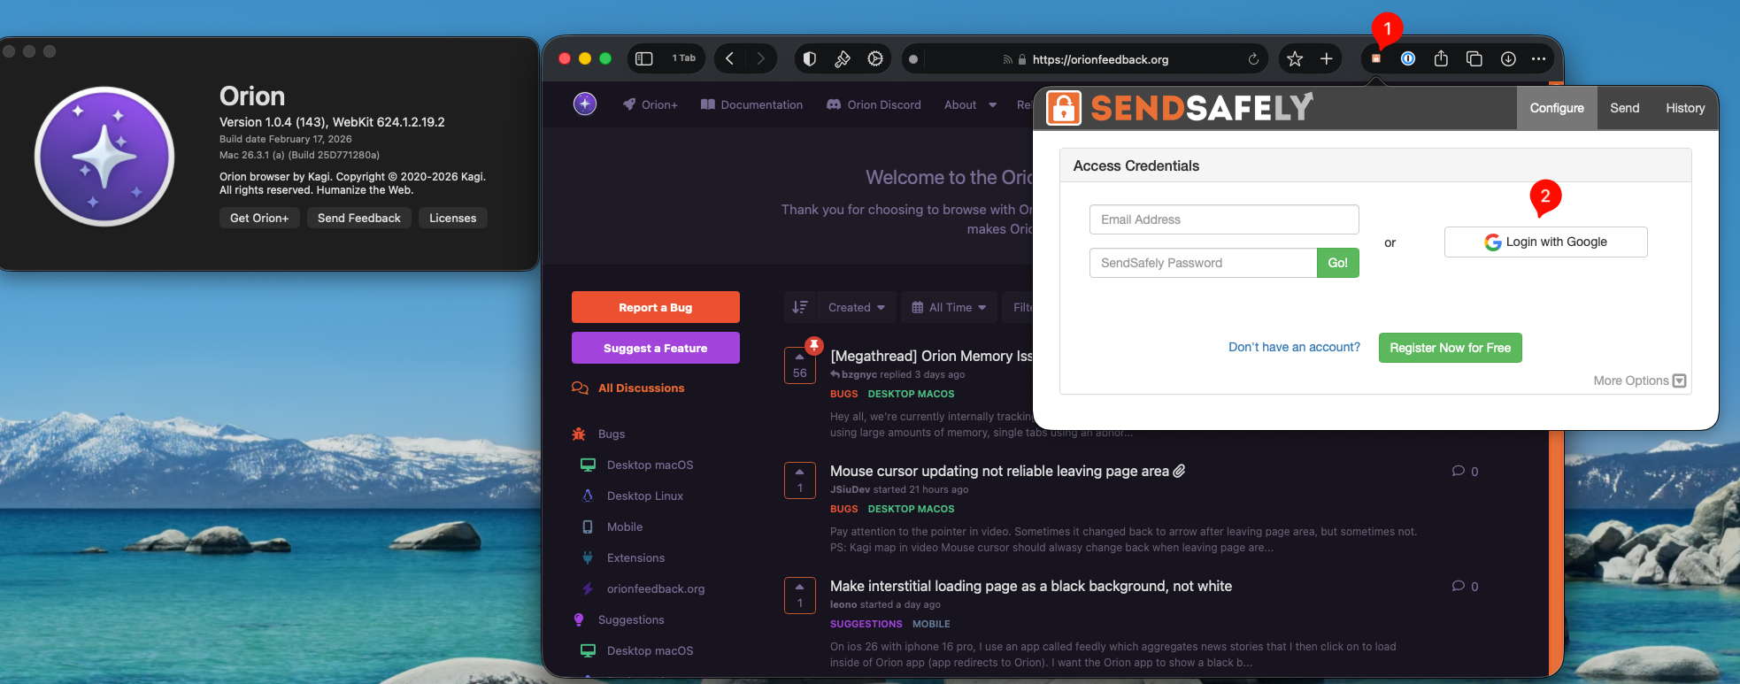Click Login with Google button

[x=1545, y=242]
